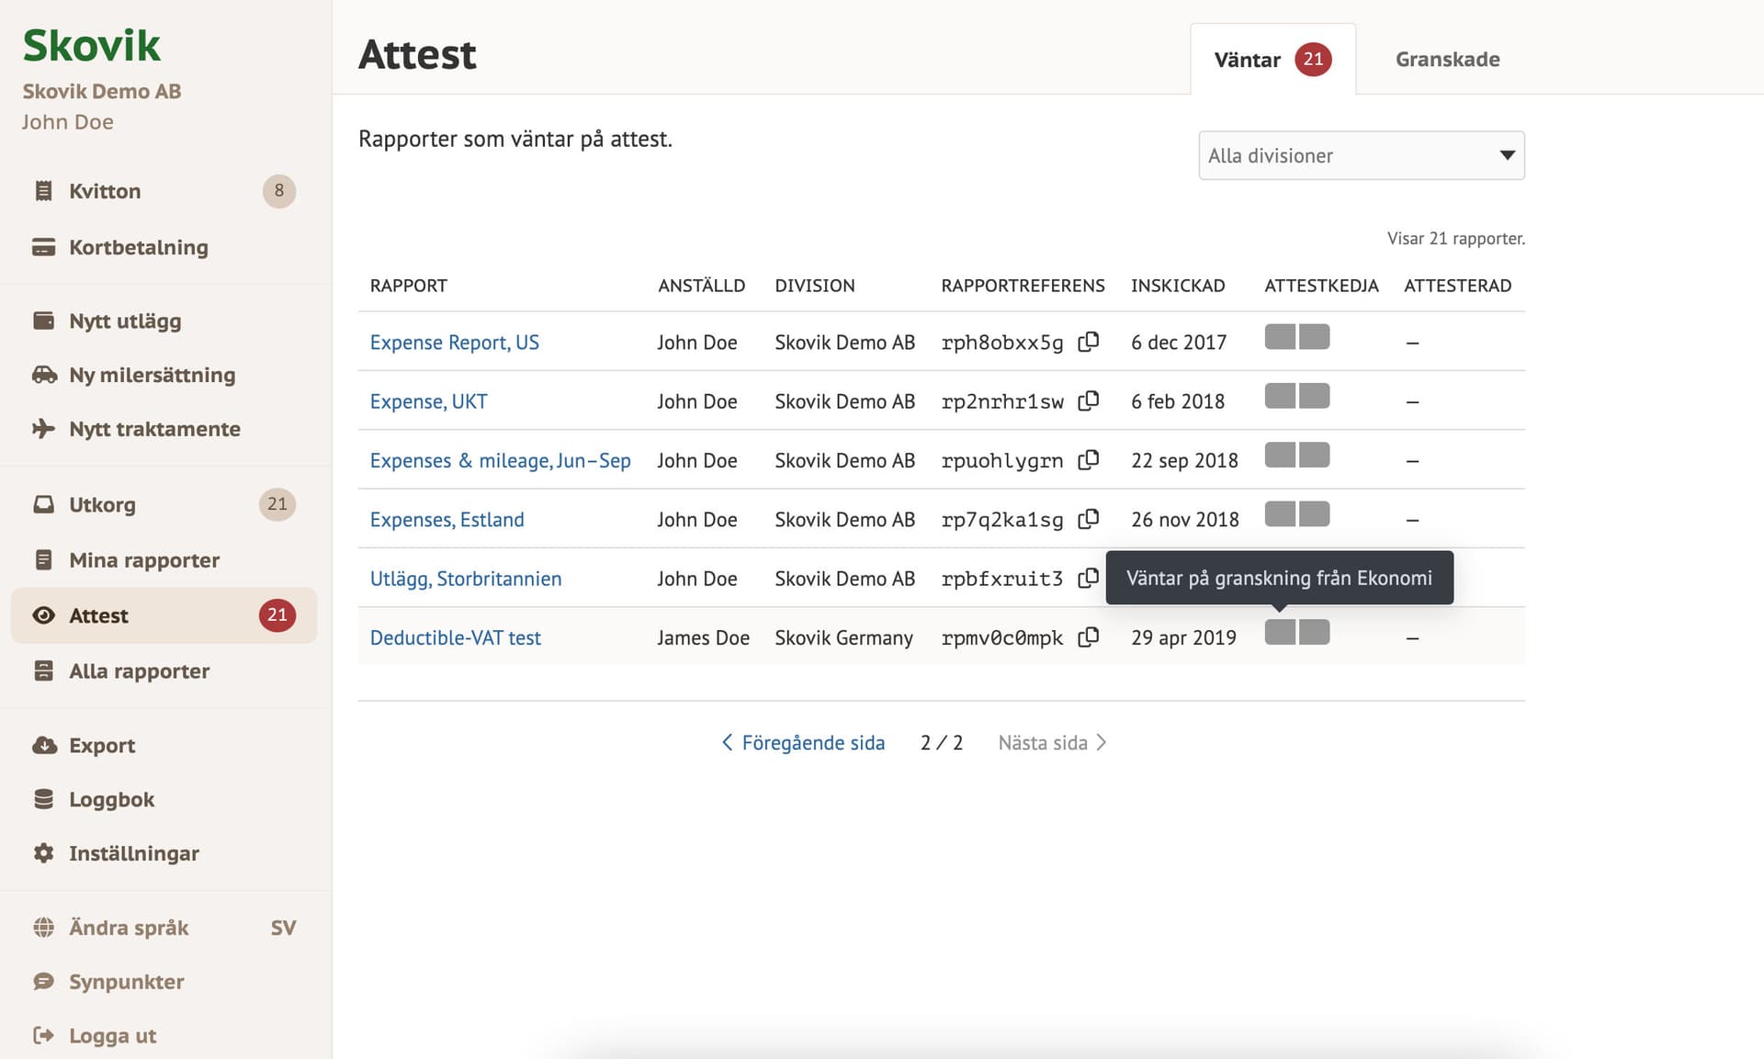
Task: Click attest chain bar for Expenses & mileage
Action: [1296, 455]
